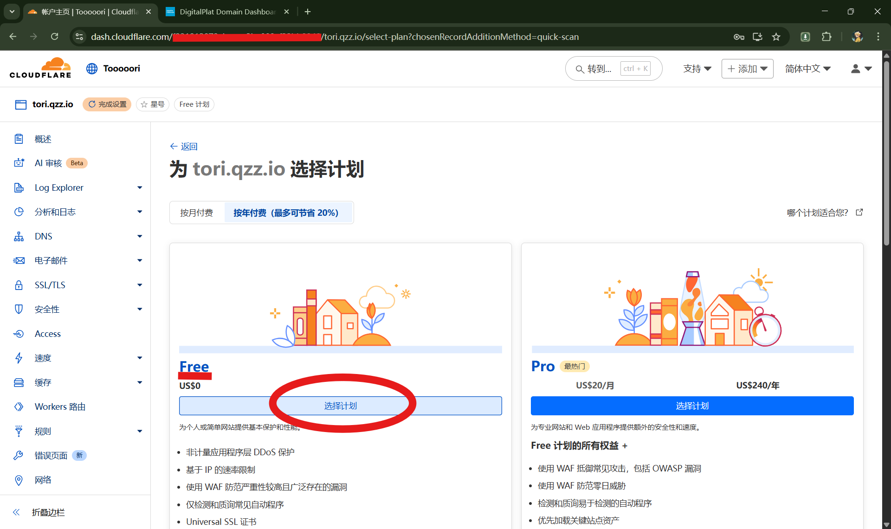Click 选择计划 under the Free plan

click(x=340, y=406)
